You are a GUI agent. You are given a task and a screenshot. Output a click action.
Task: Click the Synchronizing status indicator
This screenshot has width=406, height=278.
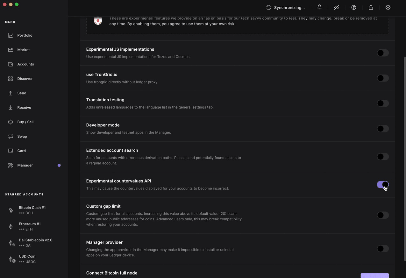(285, 7)
